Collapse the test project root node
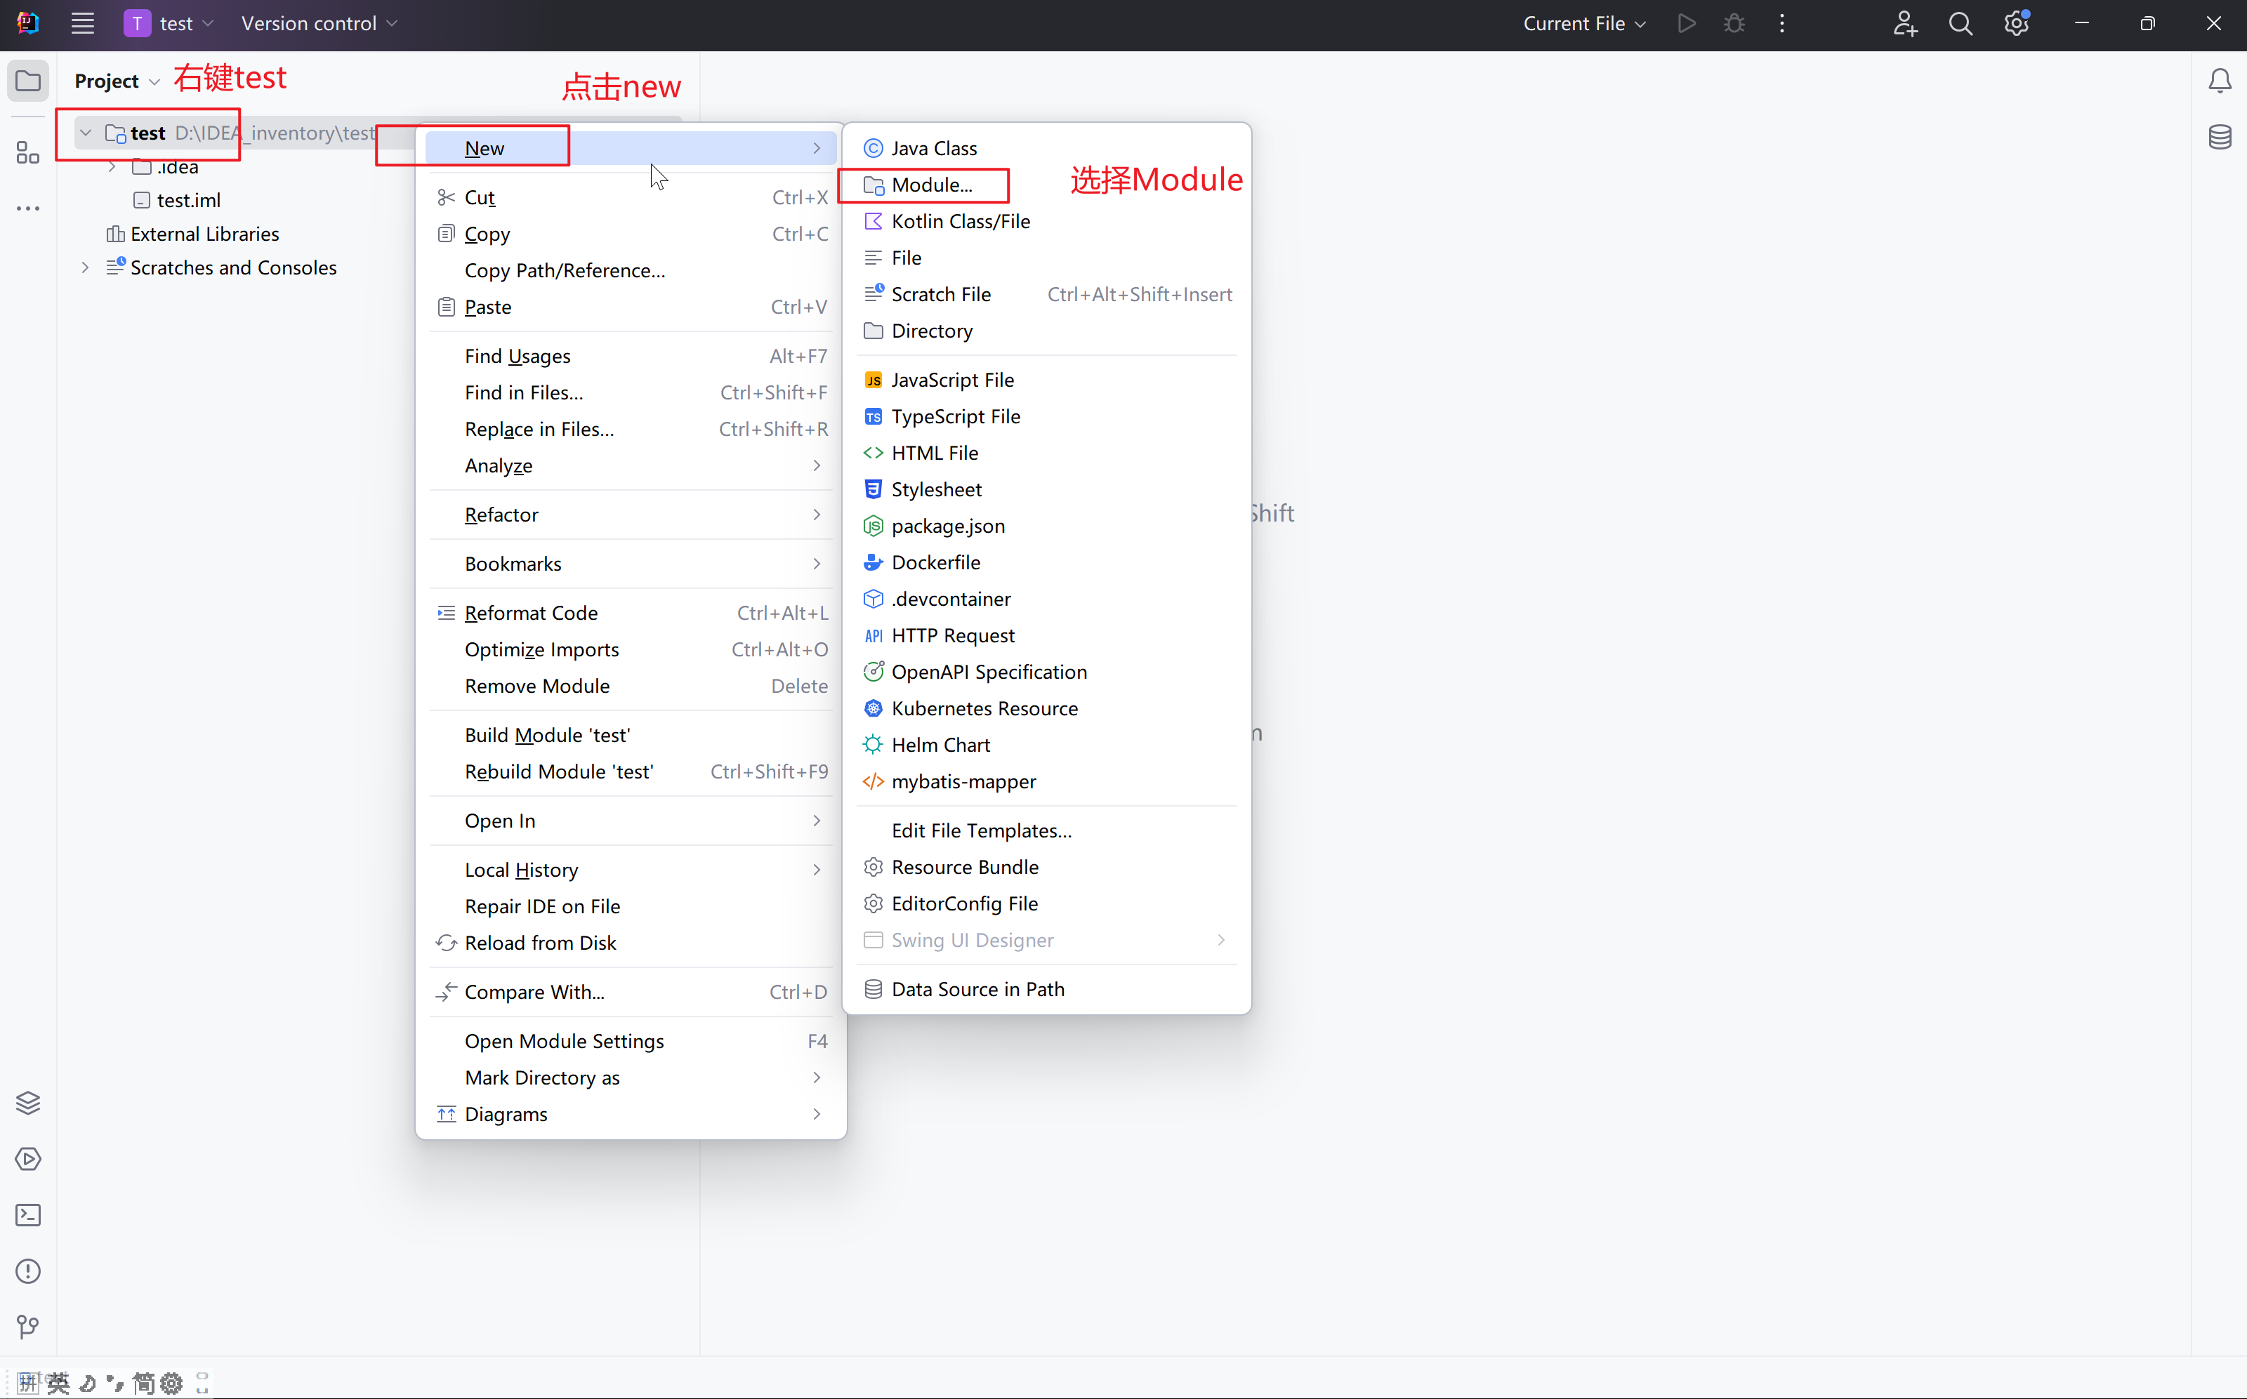 tap(85, 133)
